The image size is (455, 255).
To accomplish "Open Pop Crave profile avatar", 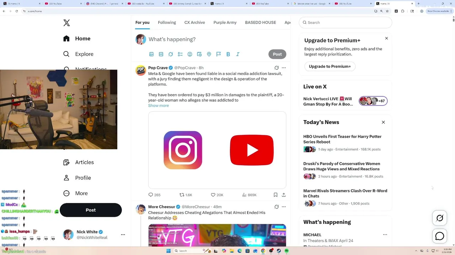I will (x=141, y=70).
